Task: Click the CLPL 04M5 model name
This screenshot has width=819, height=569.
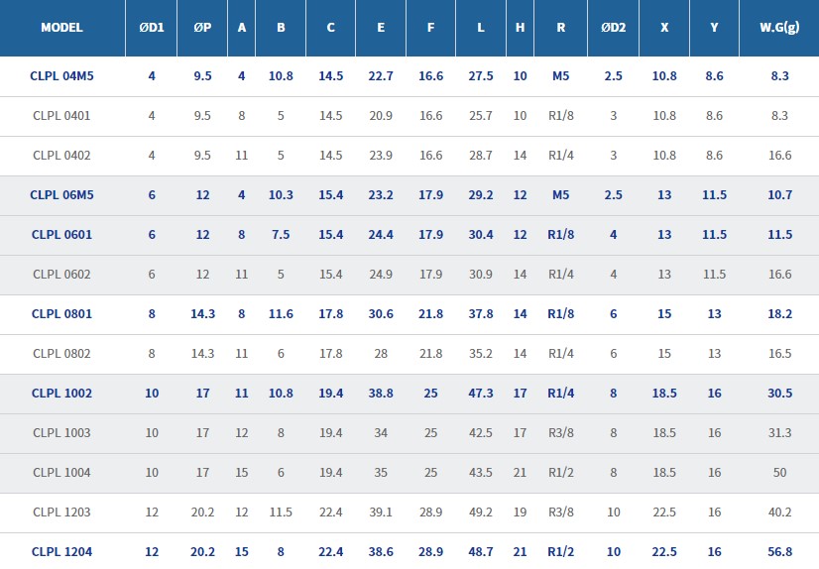Action: pyautogui.click(x=61, y=75)
